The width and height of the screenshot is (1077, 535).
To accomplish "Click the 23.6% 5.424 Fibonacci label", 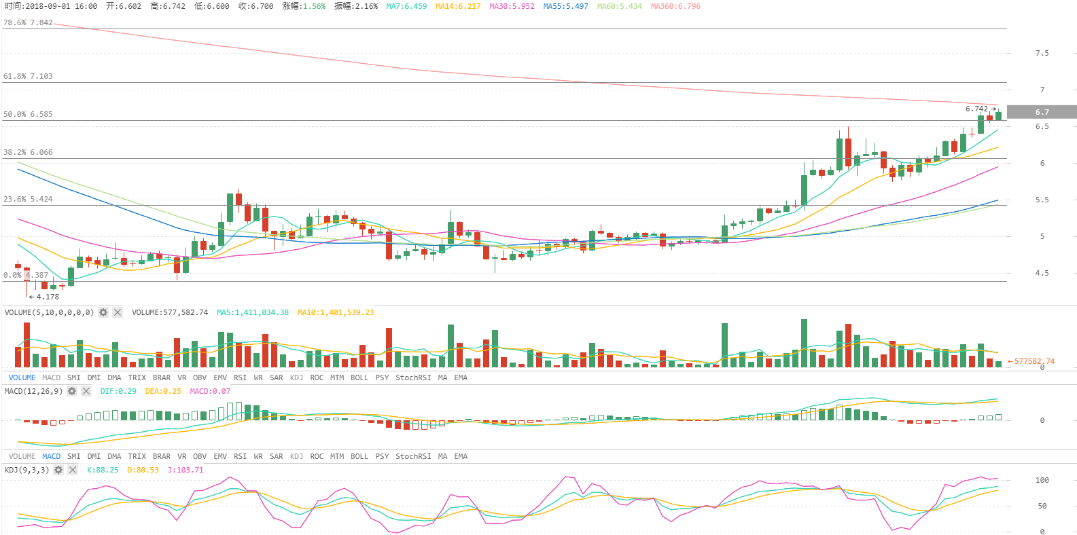I will pyautogui.click(x=28, y=199).
